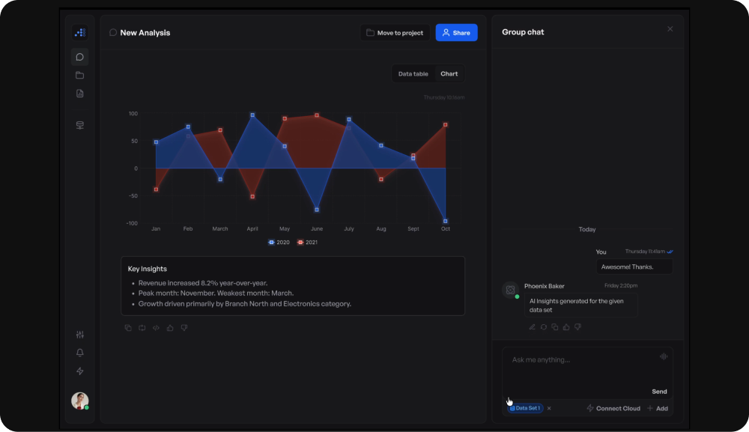Open the database presentation icon in sidebar
Screen dimensions: 749x432
80,125
